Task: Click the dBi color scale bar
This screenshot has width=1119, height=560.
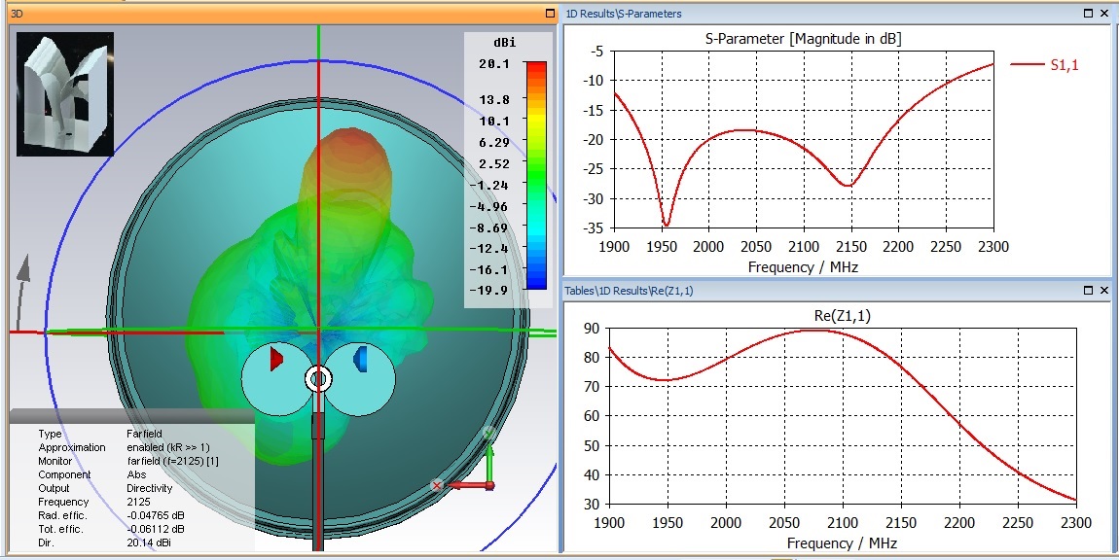Action: pos(535,175)
